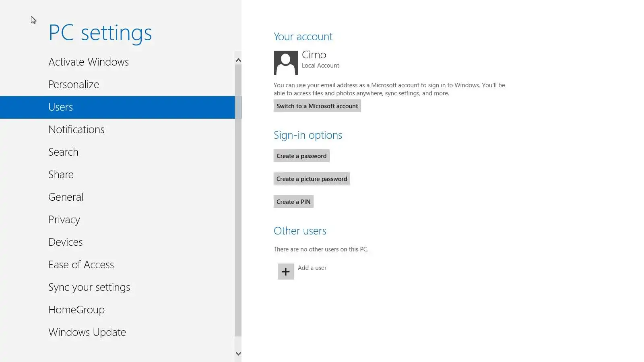
Task: Click the sidebar scroll down arrow
Action: pyautogui.click(x=238, y=354)
